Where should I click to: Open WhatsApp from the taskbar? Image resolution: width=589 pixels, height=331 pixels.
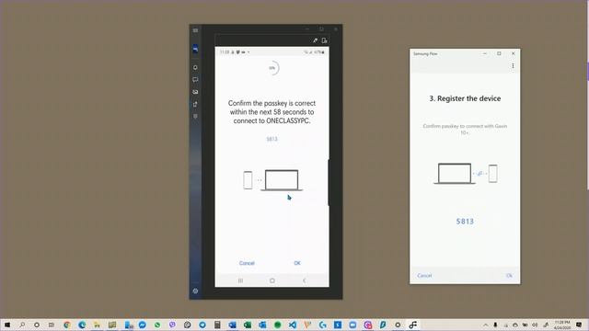(x=157, y=325)
